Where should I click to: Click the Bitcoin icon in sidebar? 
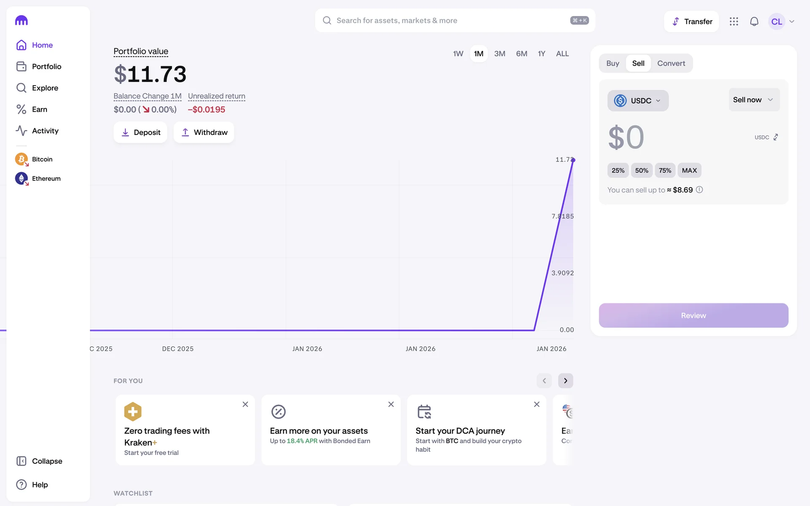pos(21,159)
